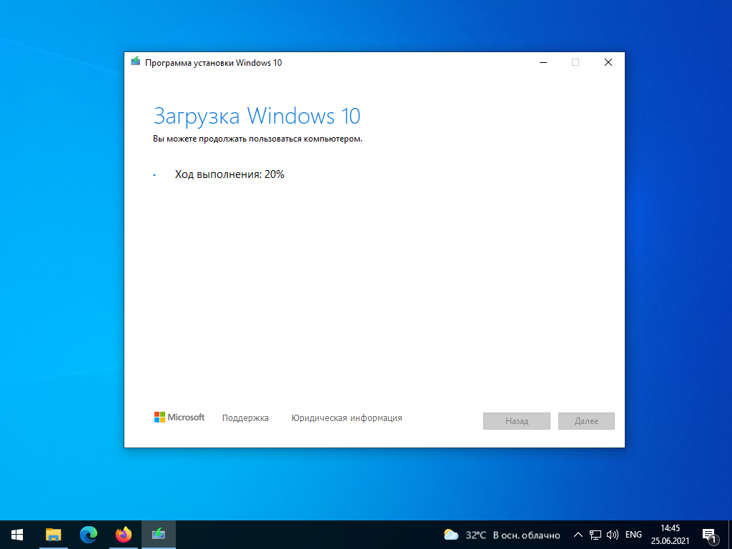This screenshot has width=732, height=549.
Task: Open the weather widget showing 32°C
Action: (x=502, y=535)
